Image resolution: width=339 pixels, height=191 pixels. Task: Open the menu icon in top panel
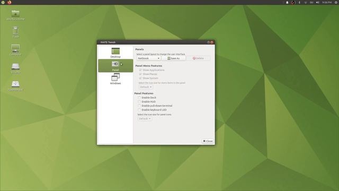[x=3, y=2]
